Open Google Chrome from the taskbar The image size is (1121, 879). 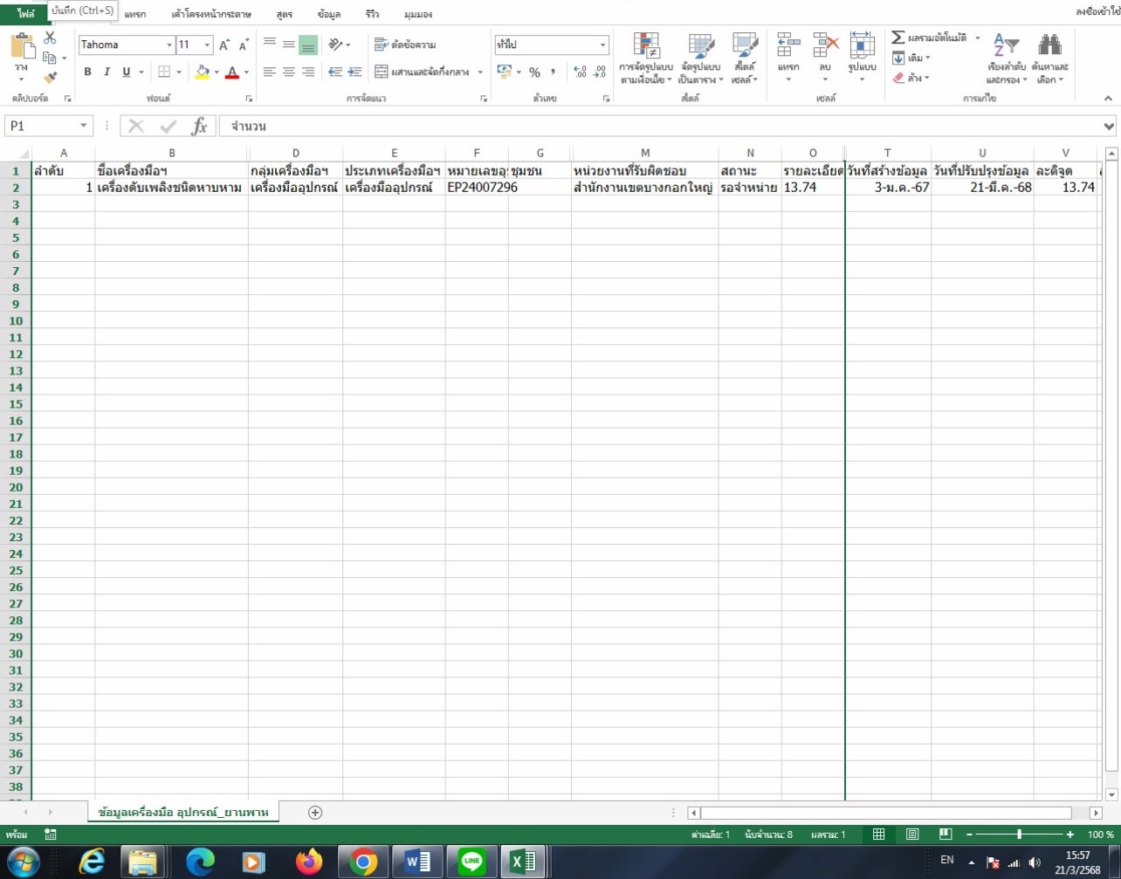tap(363, 862)
